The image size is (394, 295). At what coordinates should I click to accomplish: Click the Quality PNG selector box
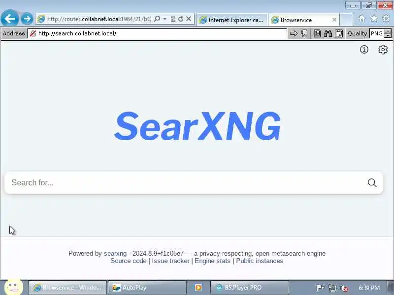click(377, 33)
